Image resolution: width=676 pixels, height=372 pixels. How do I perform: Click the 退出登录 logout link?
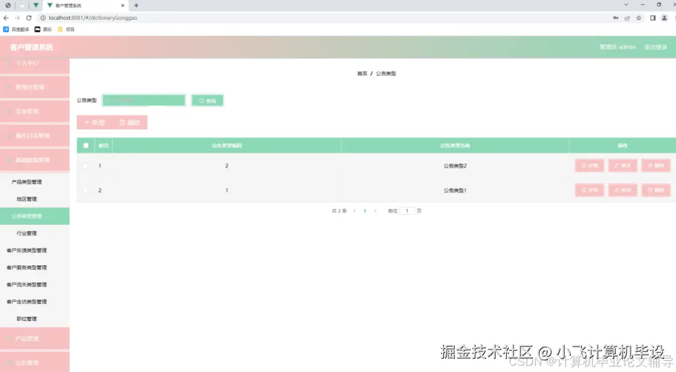[655, 47]
